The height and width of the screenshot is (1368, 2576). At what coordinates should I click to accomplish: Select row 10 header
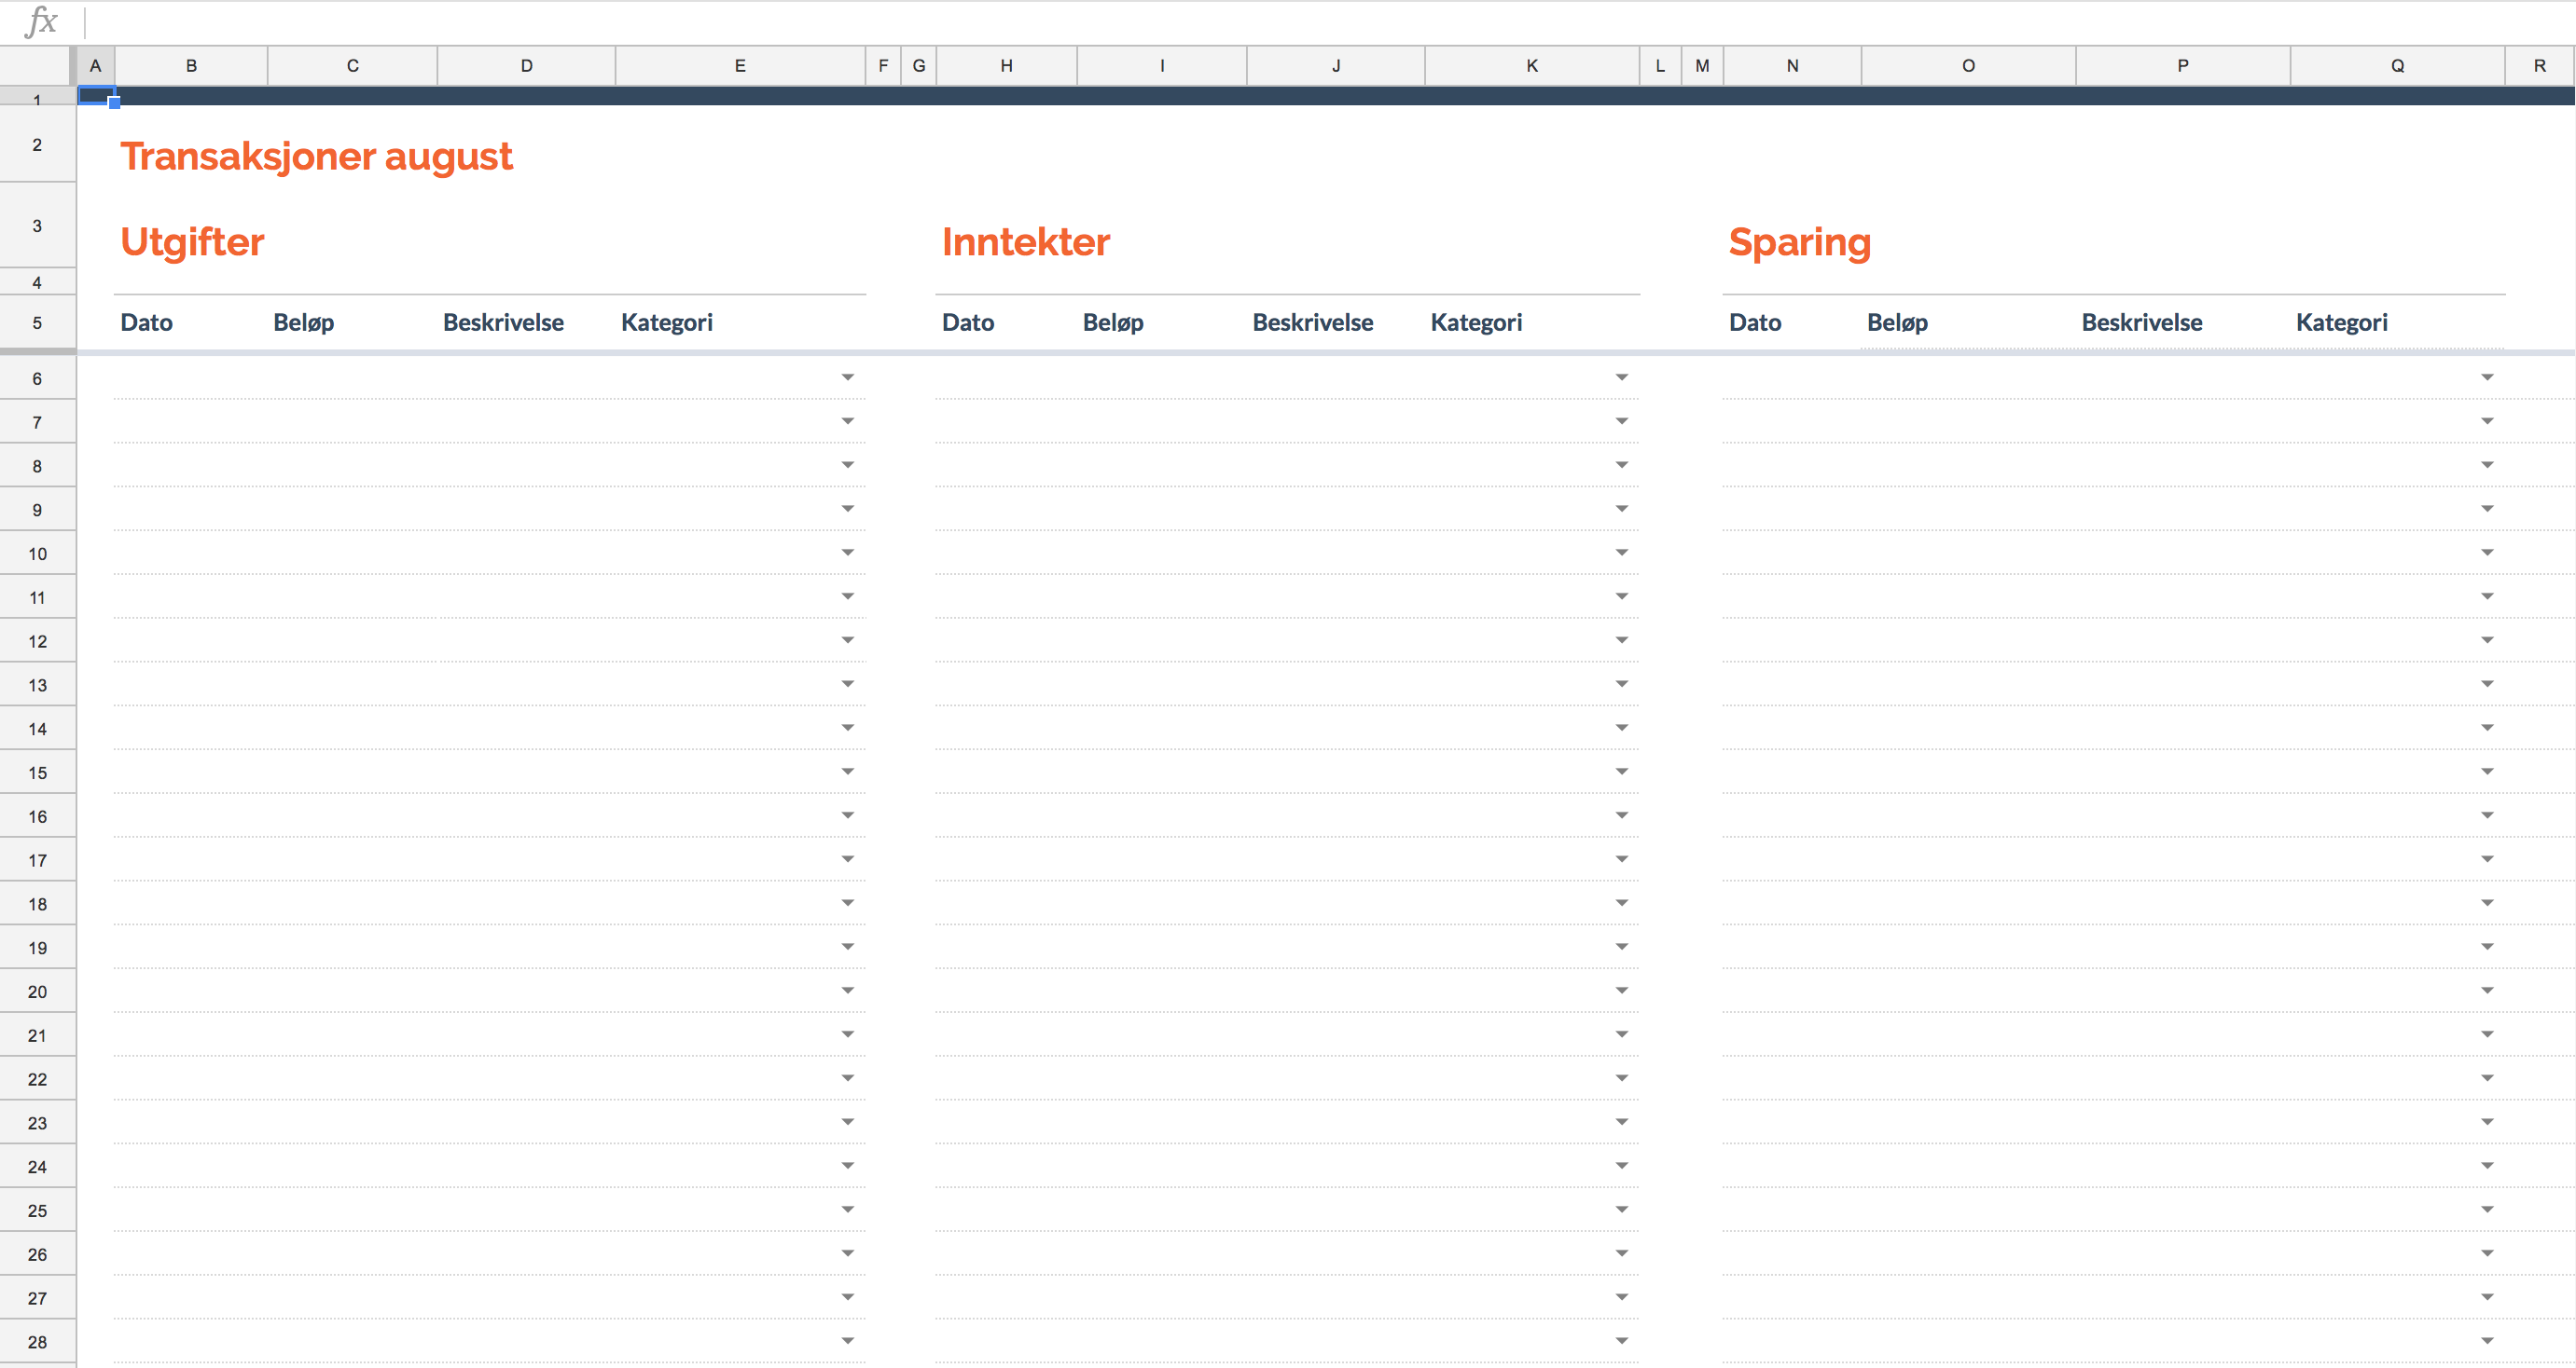click(x=37, y=554)
